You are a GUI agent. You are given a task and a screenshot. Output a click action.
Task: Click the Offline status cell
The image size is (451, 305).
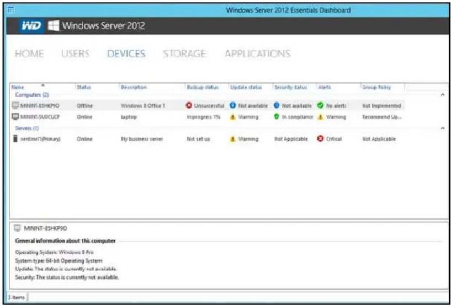coord(85,106)
